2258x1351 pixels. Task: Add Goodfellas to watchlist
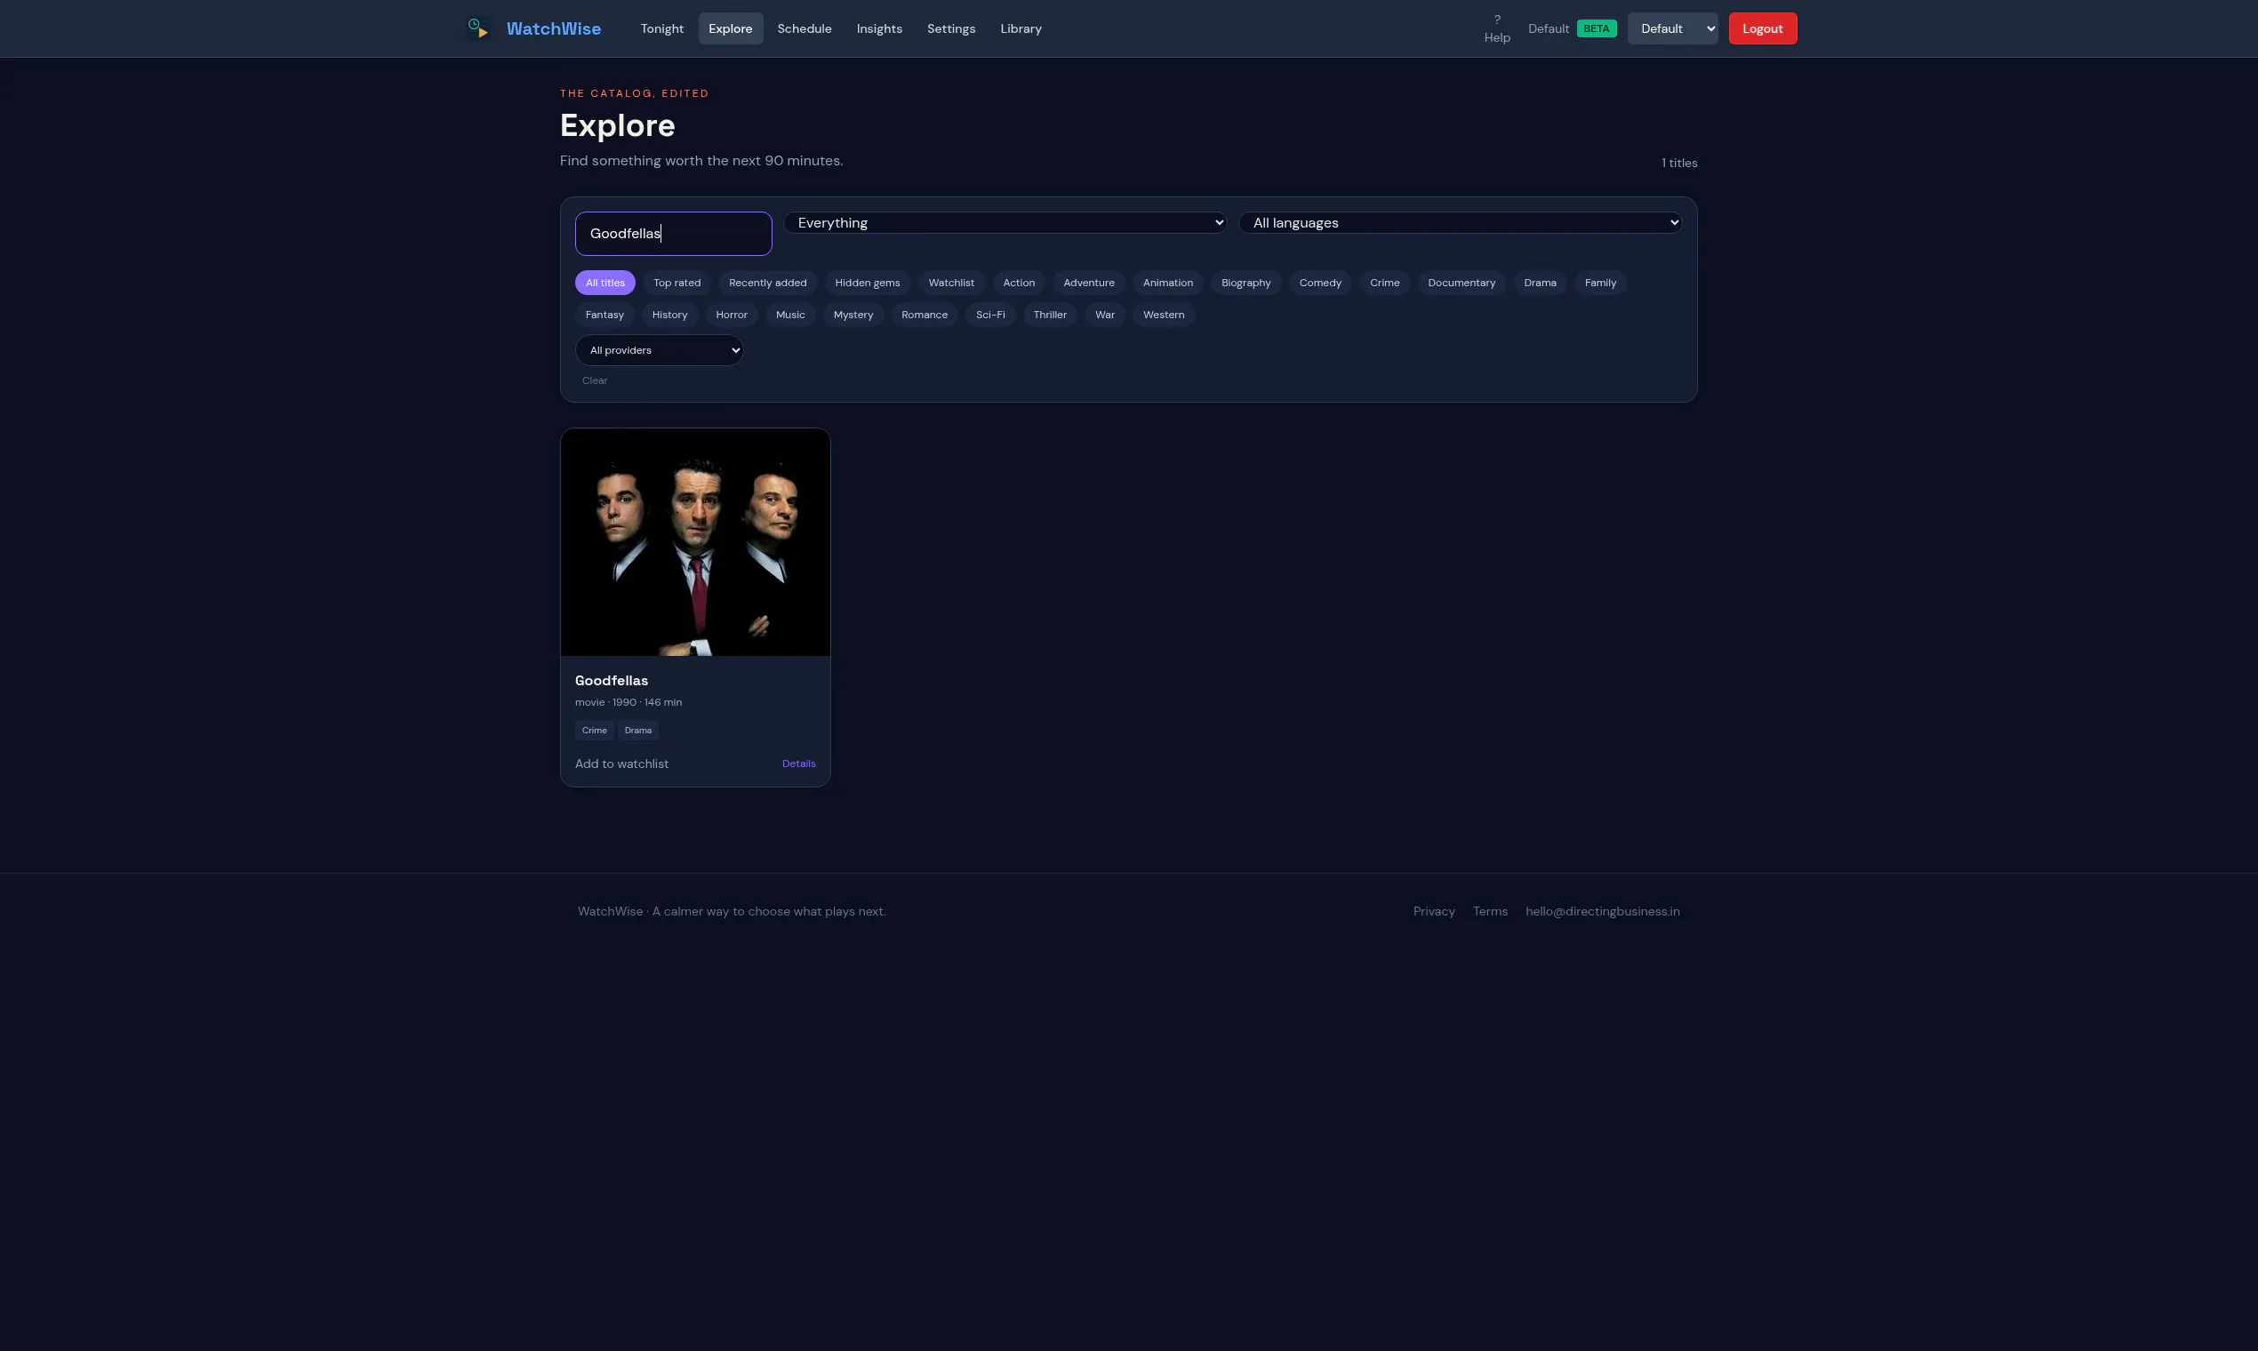click(621, 763)
